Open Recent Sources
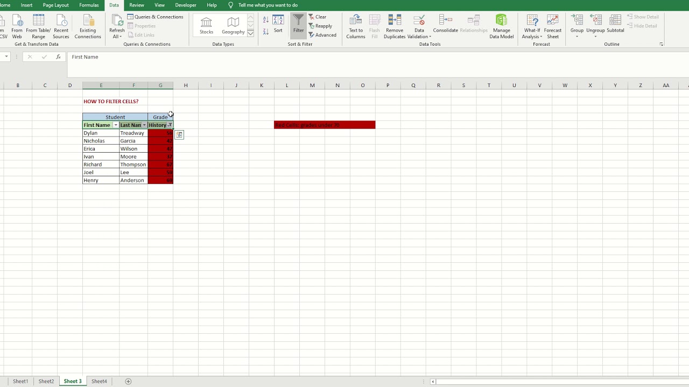This screenshot has width=689, height=387. 61,27
